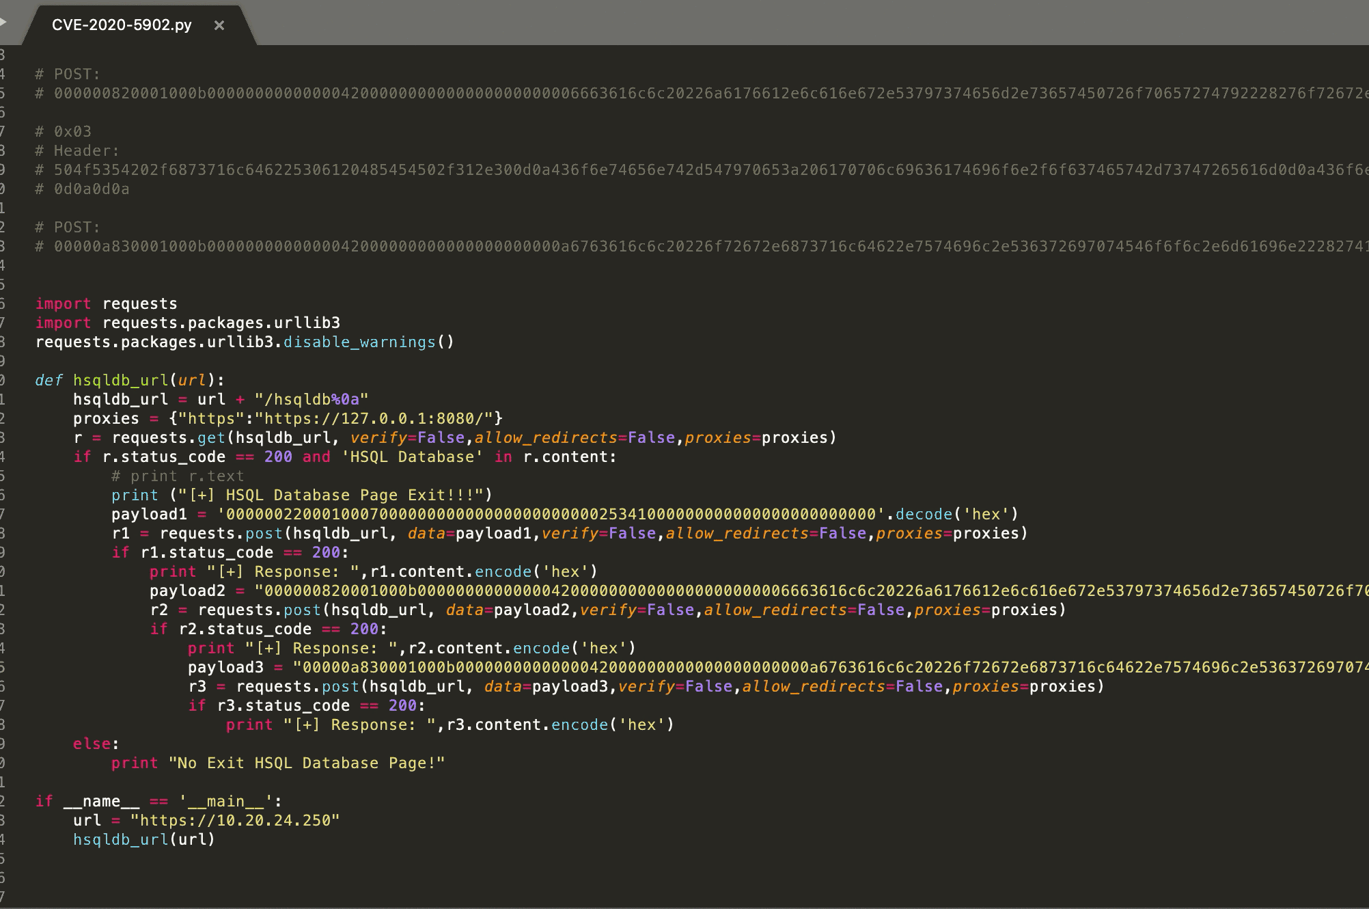
Task: Click the tab scroll arrow at top-left
Action: [3, 23]
